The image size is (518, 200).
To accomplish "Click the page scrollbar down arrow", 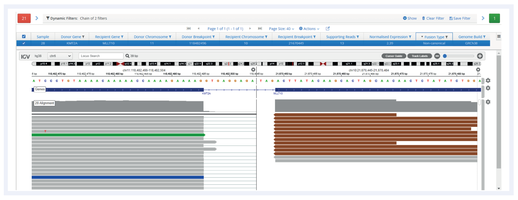I will point(499,188).
